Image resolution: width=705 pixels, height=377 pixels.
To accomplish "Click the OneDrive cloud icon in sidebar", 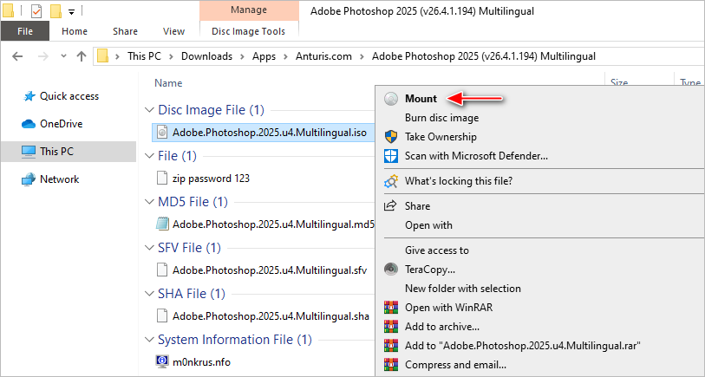I will coord(28,124).
